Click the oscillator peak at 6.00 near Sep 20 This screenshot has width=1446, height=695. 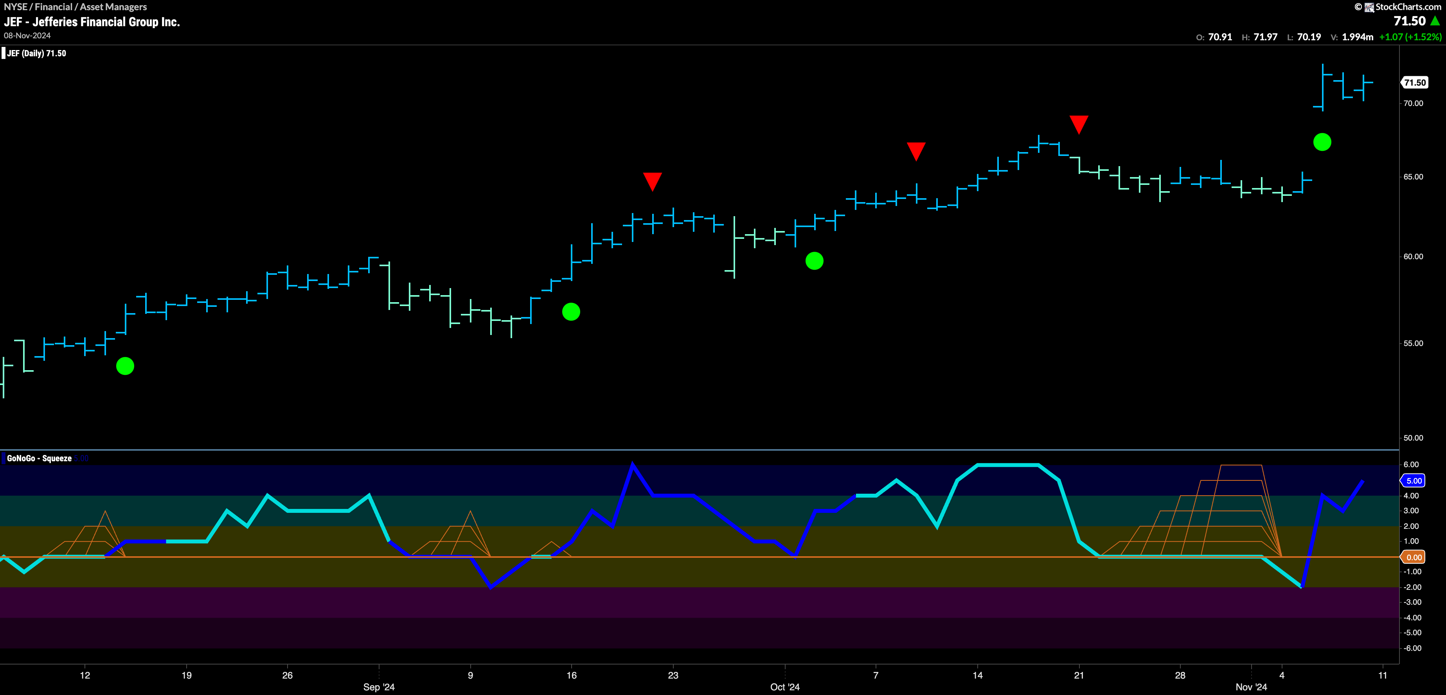(633, 465)
